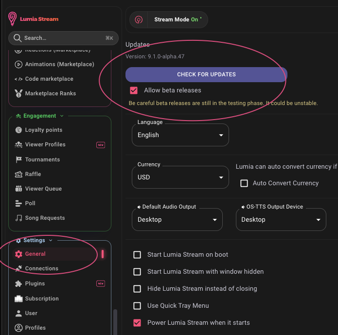Uncheck Power Lumia Stream when it starts

coord(137,323)
